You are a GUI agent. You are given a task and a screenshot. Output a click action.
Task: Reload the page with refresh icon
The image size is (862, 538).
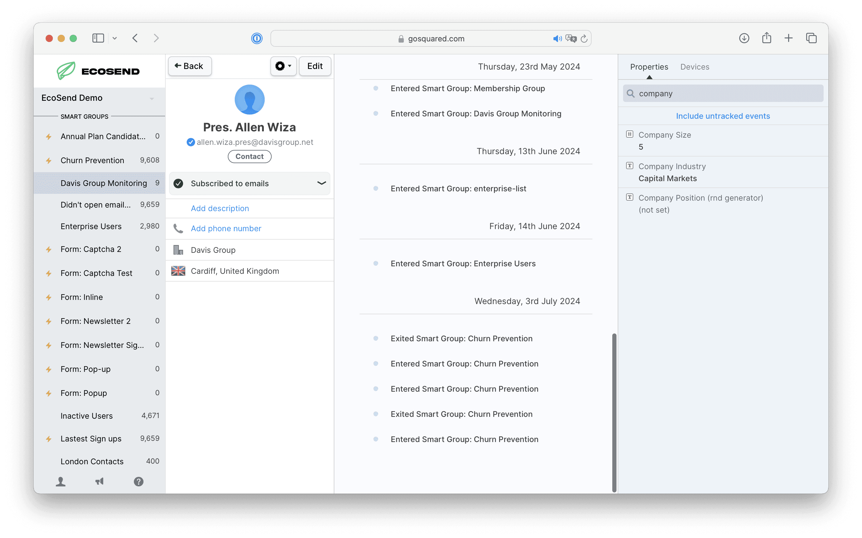(584, 38)
